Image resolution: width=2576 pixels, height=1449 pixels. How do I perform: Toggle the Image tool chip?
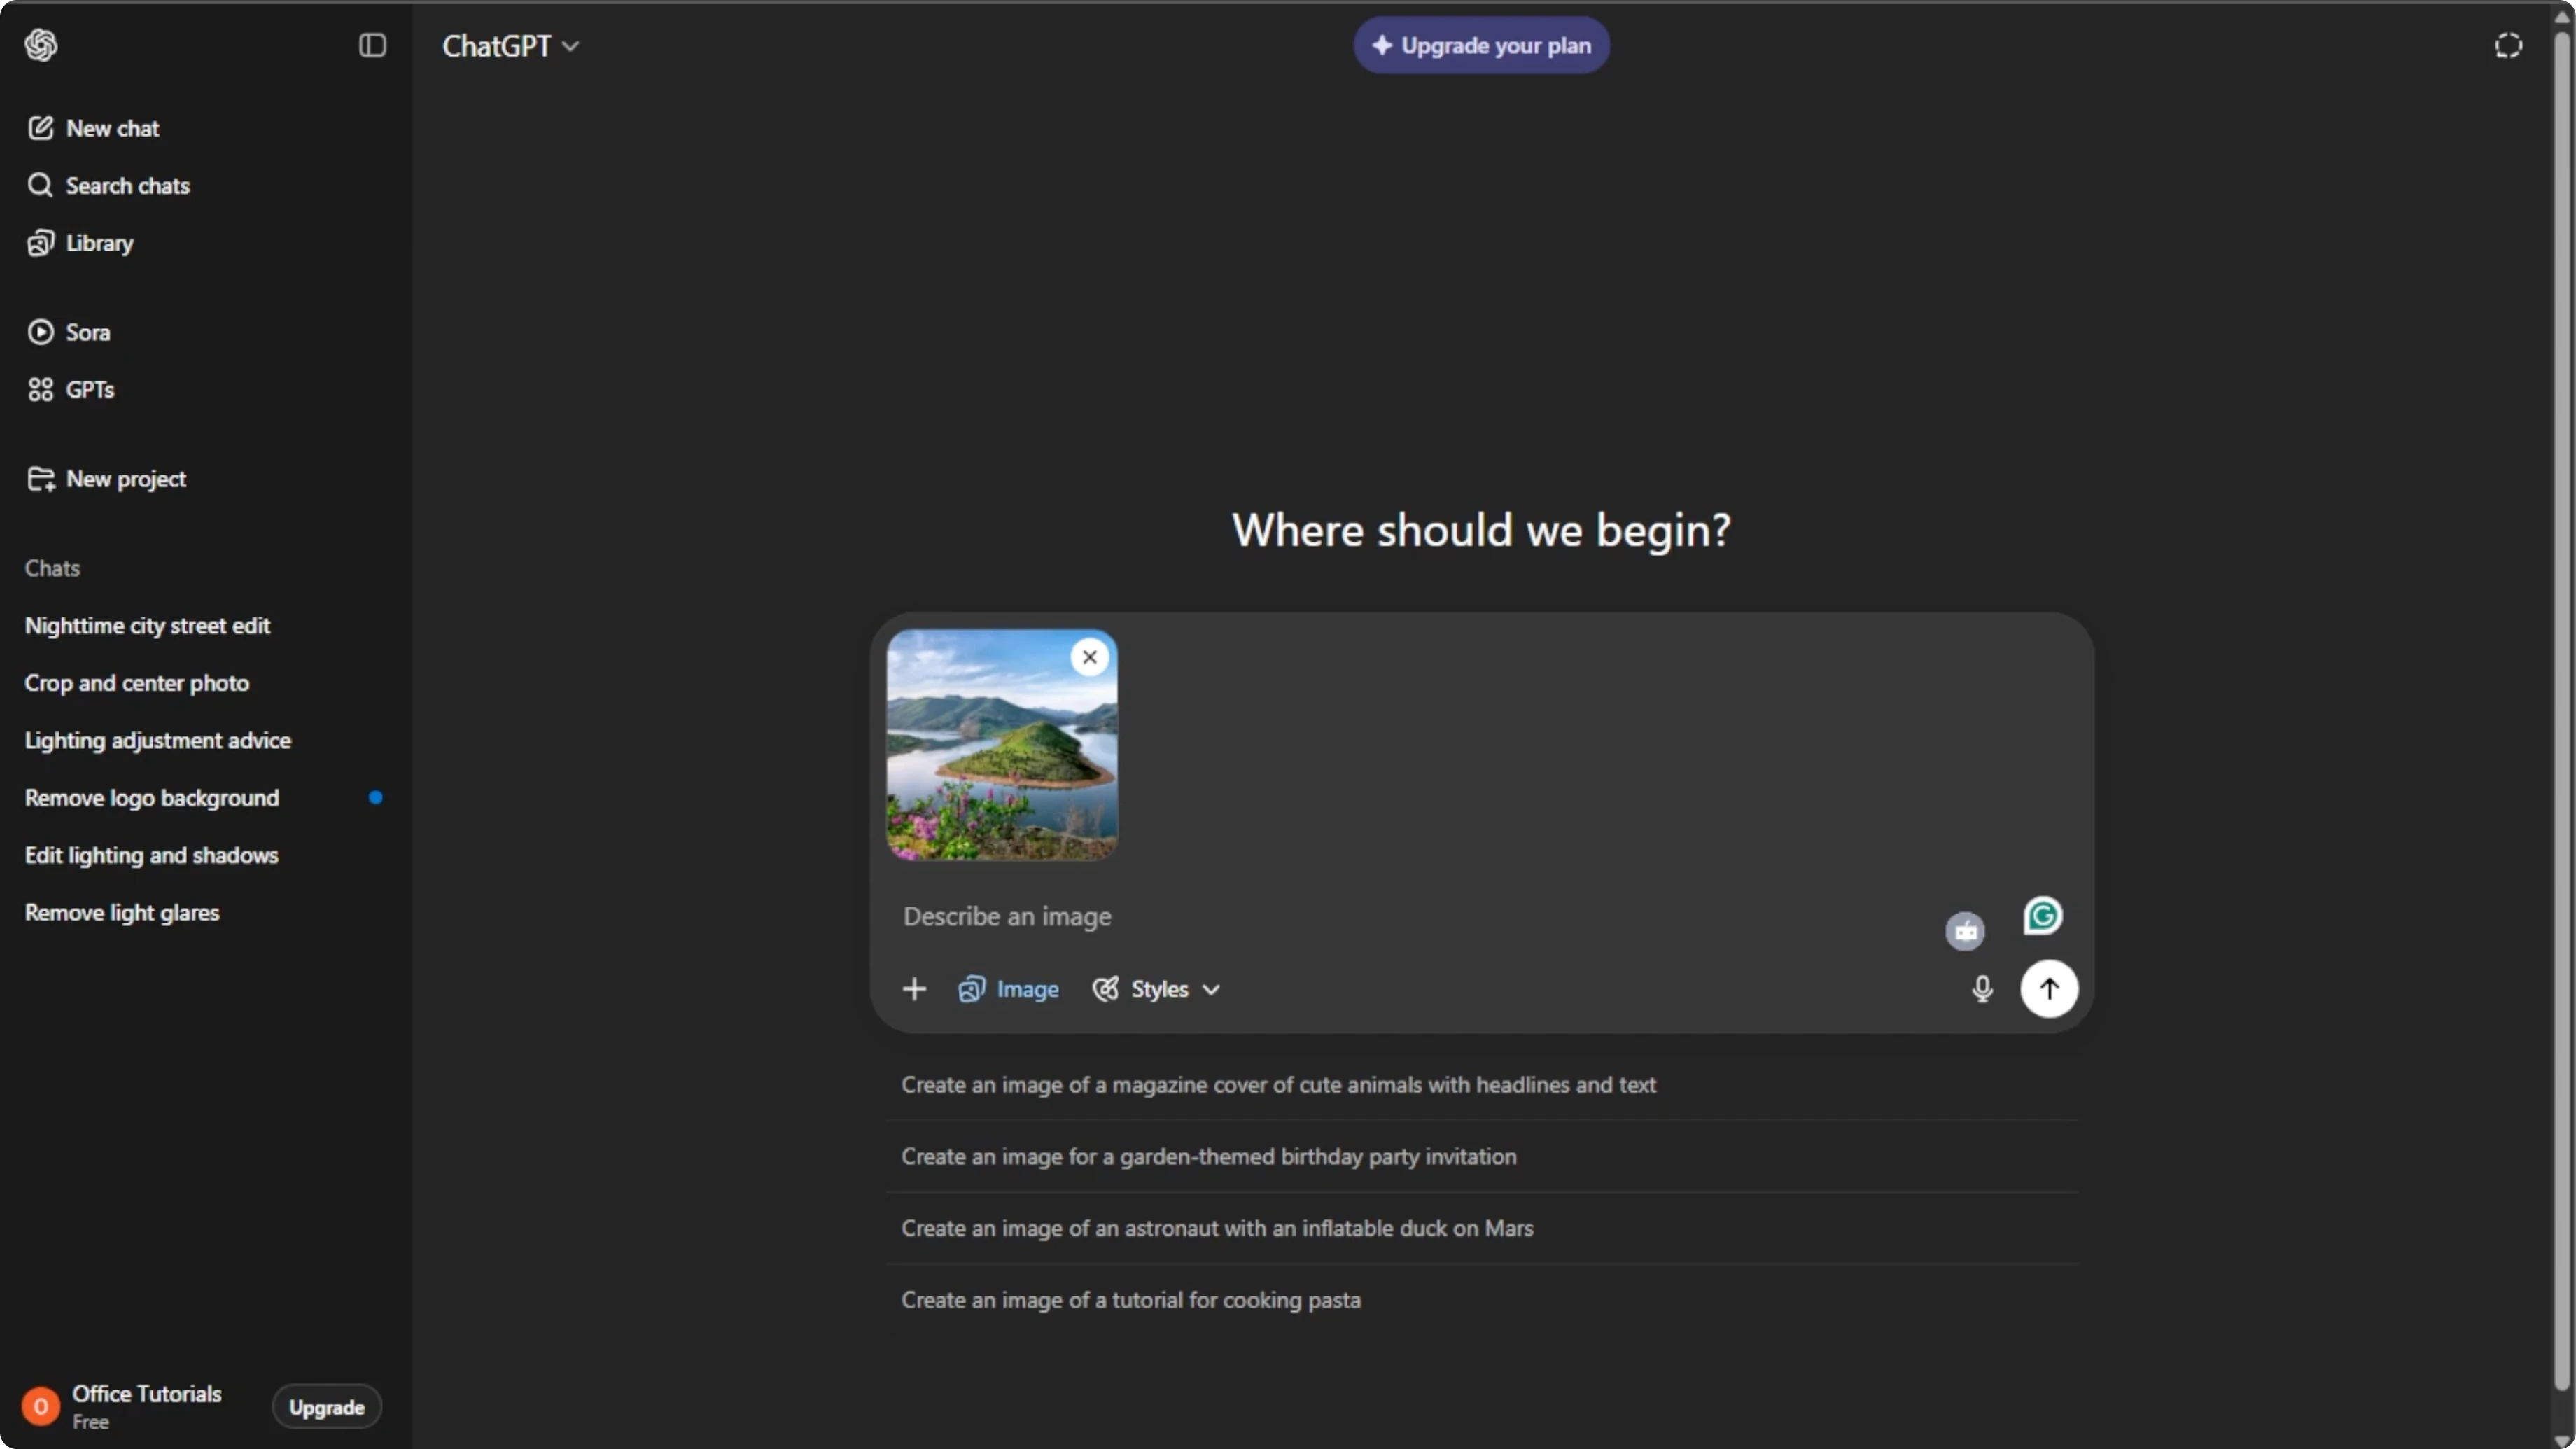click(1008, 989)
